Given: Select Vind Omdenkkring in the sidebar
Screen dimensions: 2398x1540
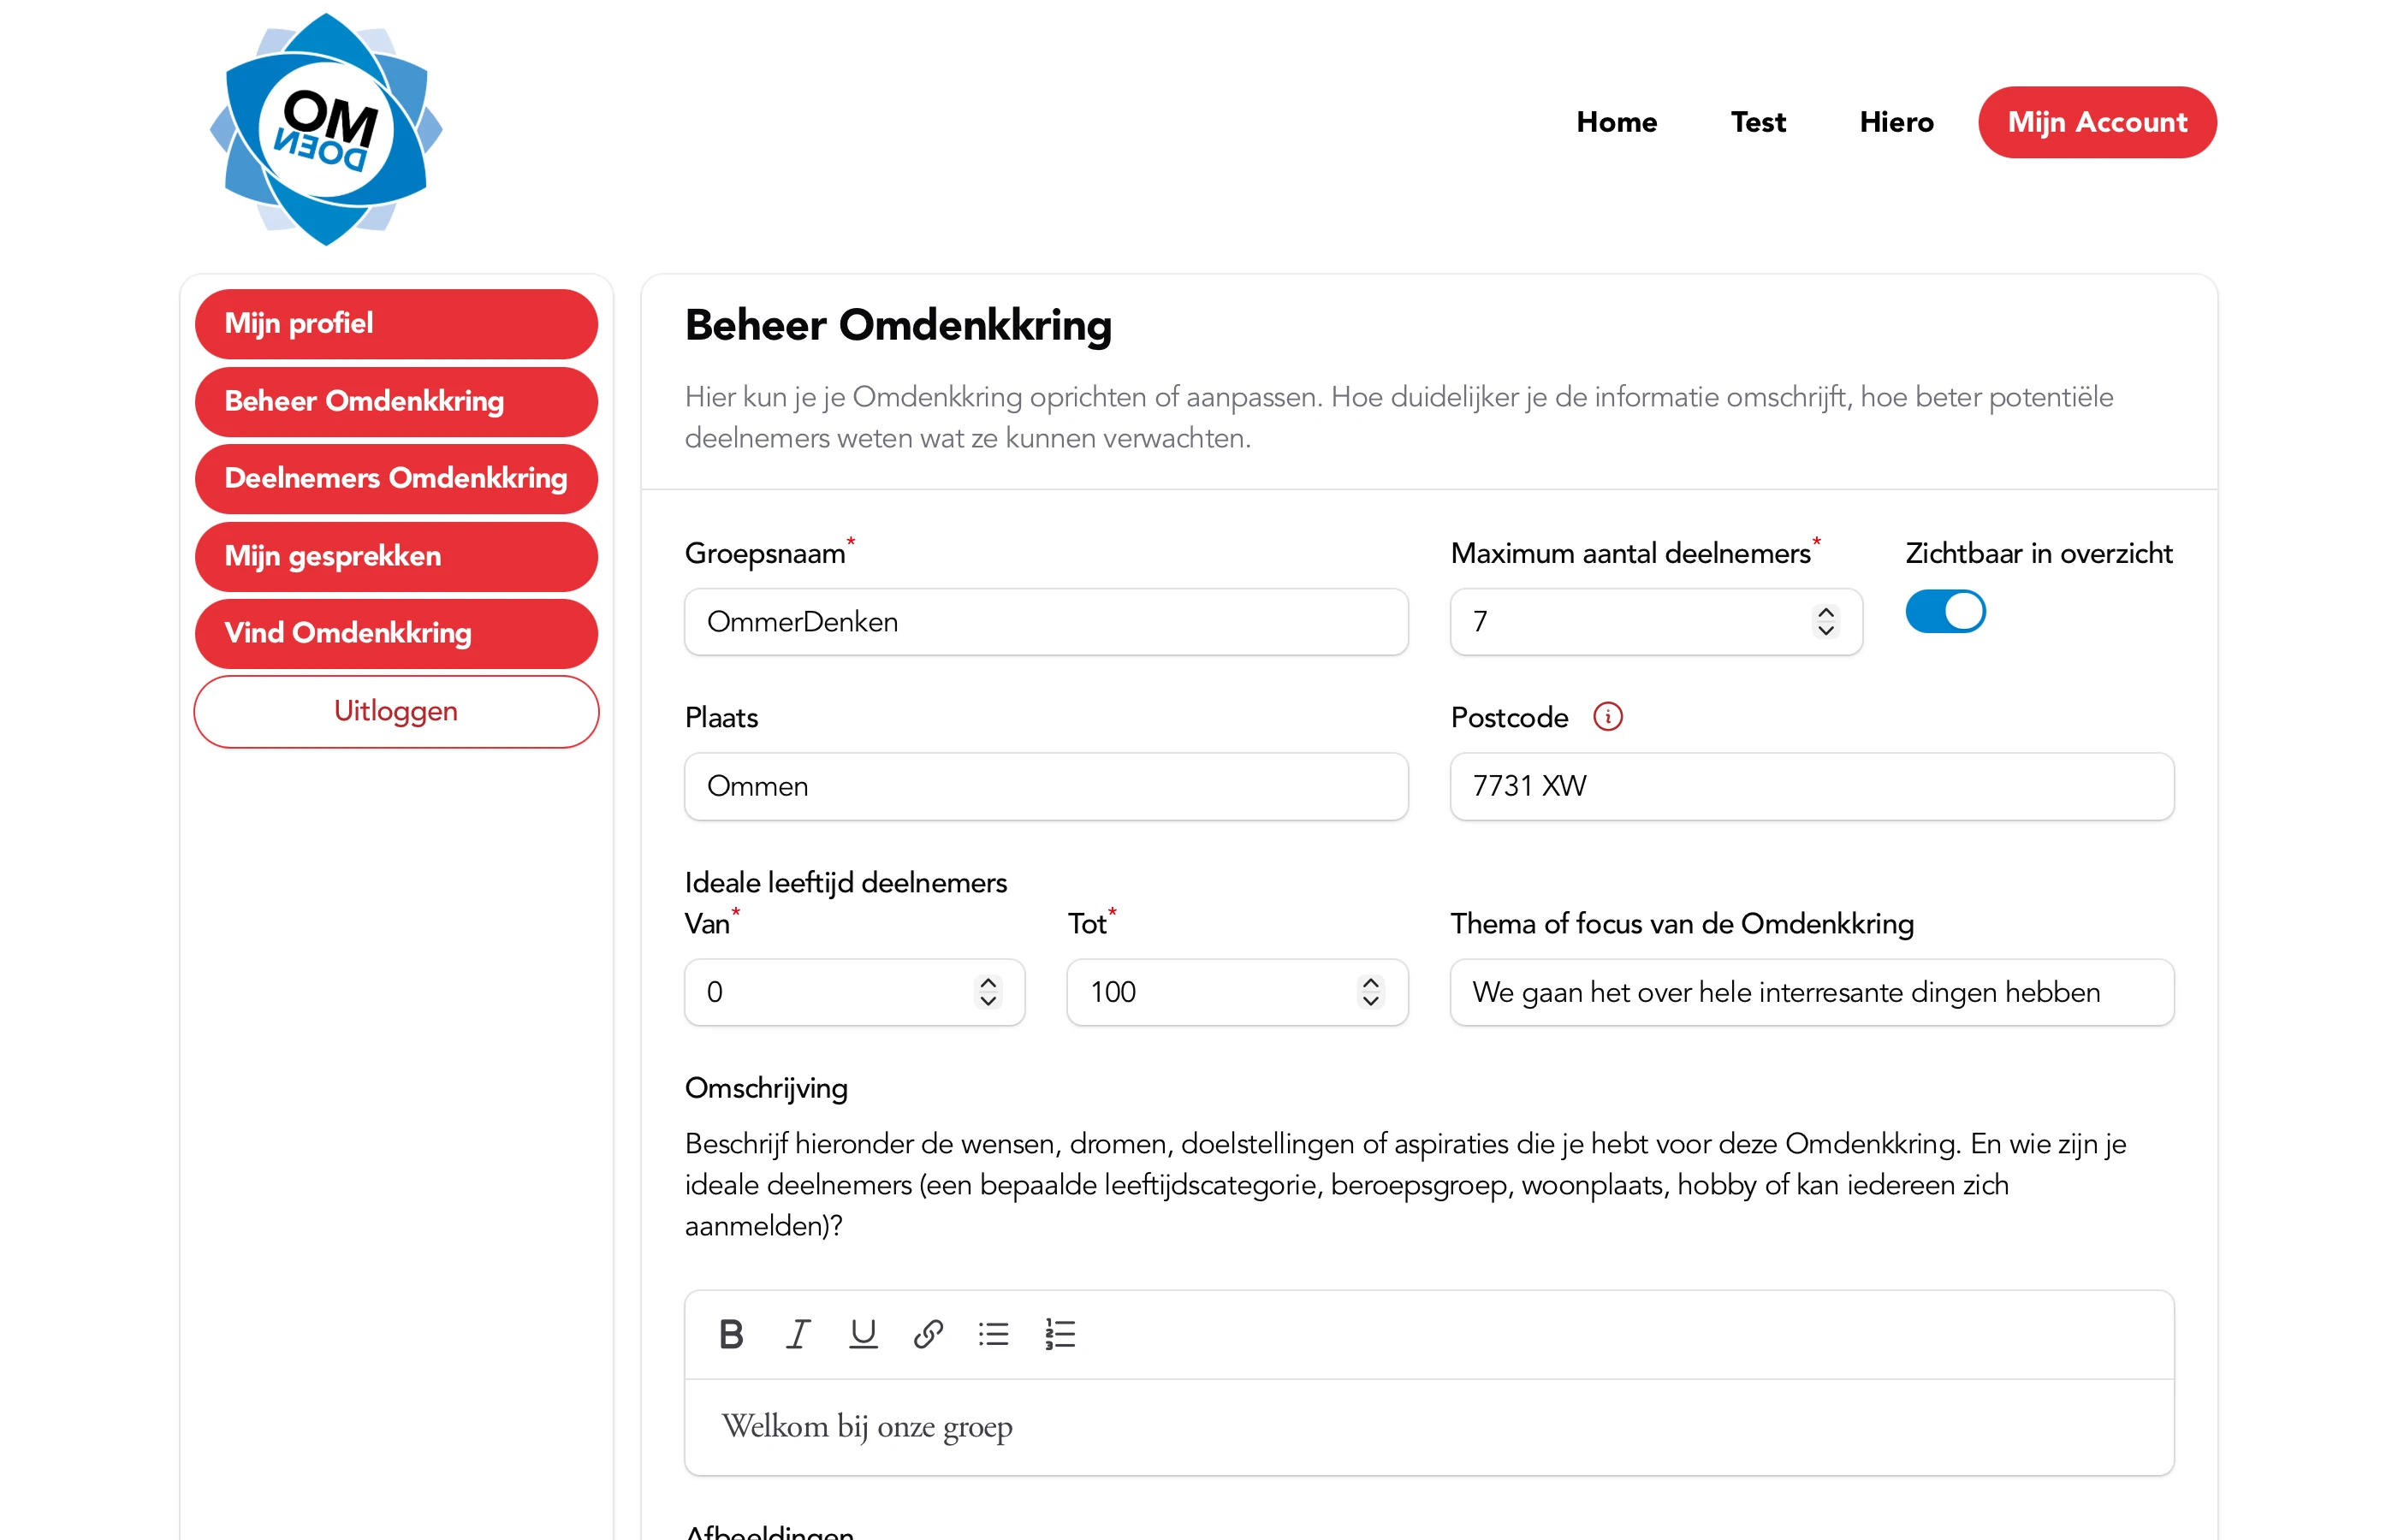Looking at the screenshot, I should click(x=396, y=633).
